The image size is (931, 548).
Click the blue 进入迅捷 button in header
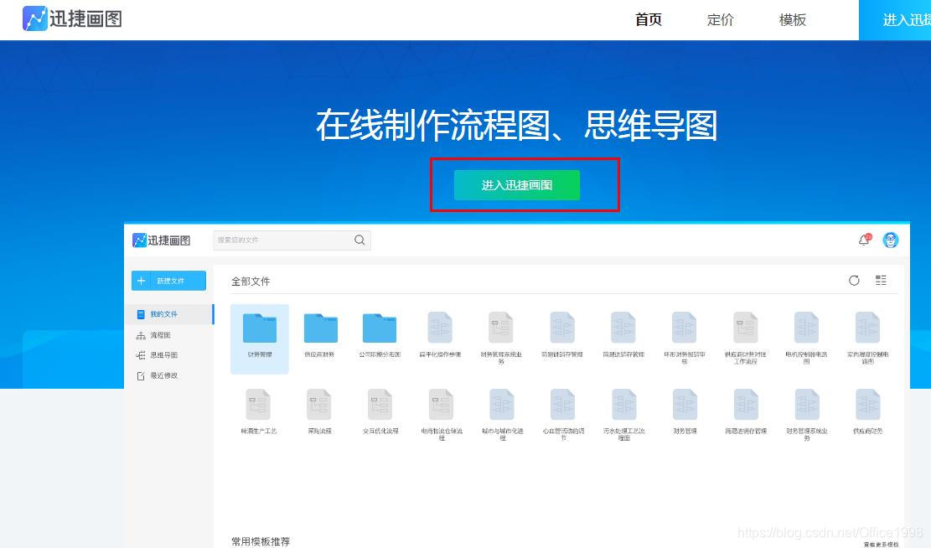[895, 20]
